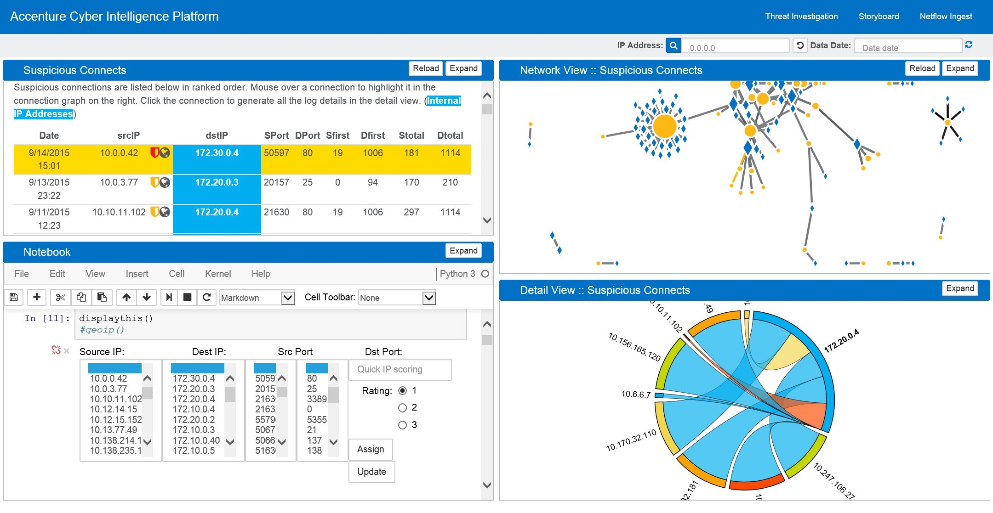Insert a cell with the plus icon
Image resolution: width=993 pixels, height=513 pixels.
(37, 297)
